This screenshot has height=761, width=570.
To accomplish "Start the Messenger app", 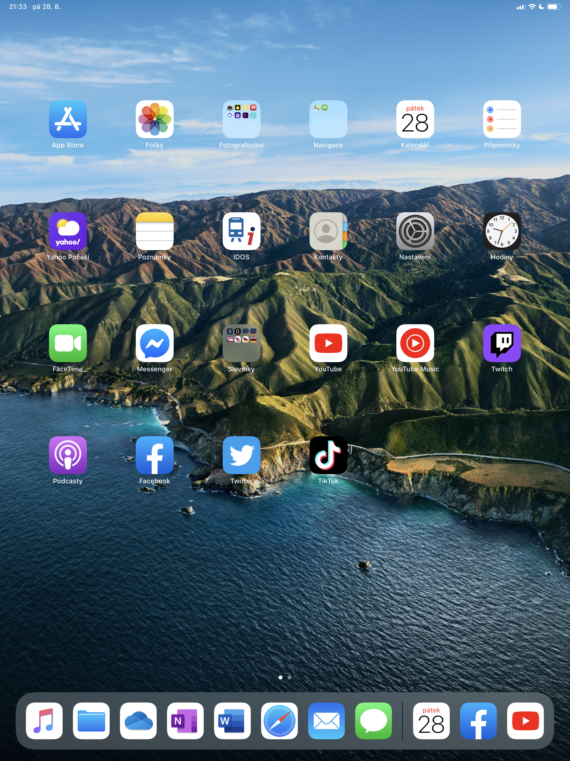I will 154,343.
